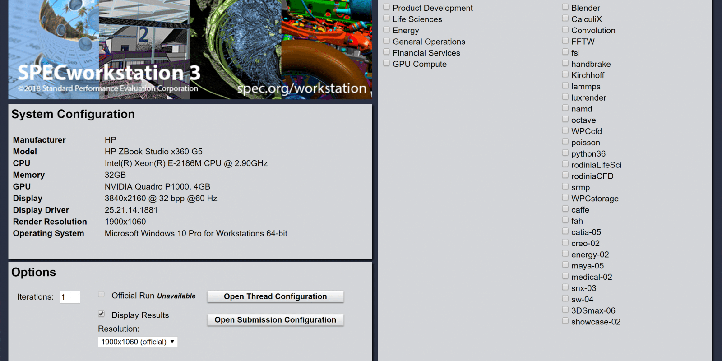Viewport: 722px width, 361px height.
Task: Check the caffe workload
Action: (x=565, y=209)
